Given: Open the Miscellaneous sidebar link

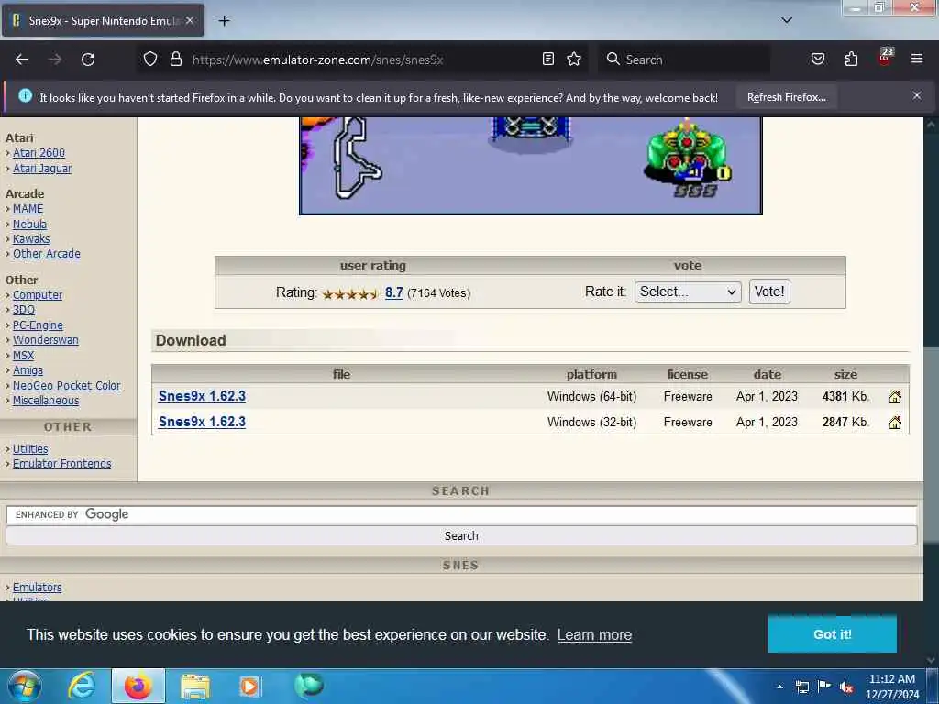Looking at the screenshot, I should click(x=46, y=401).
